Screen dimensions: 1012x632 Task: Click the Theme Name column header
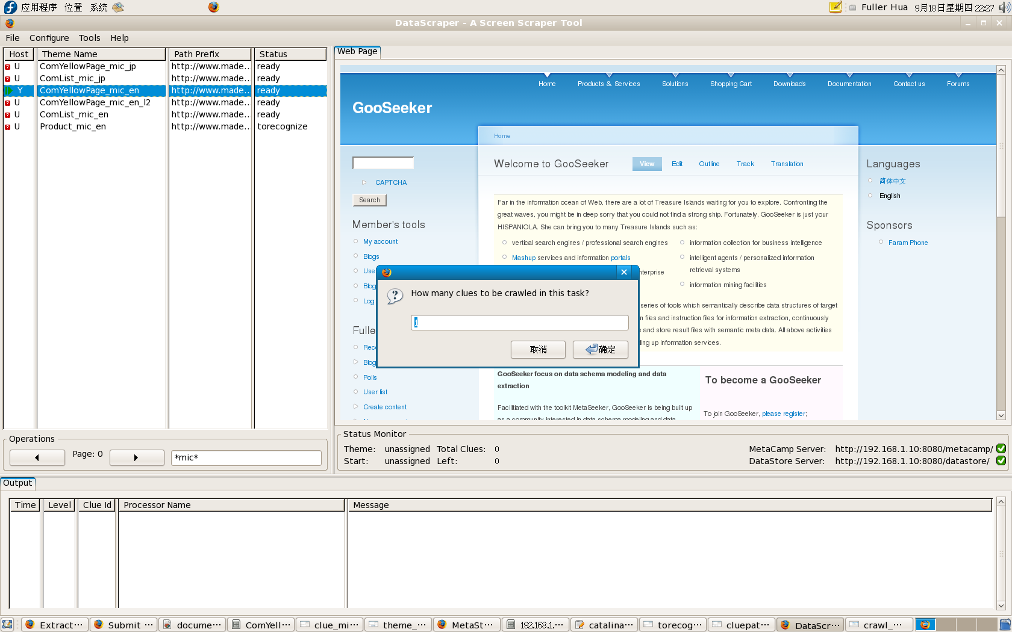(101, 54)
